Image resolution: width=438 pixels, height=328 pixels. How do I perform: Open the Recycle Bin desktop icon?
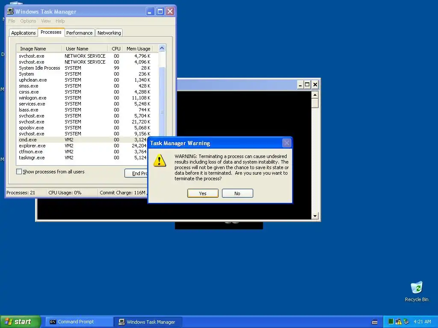click(417, 292)
